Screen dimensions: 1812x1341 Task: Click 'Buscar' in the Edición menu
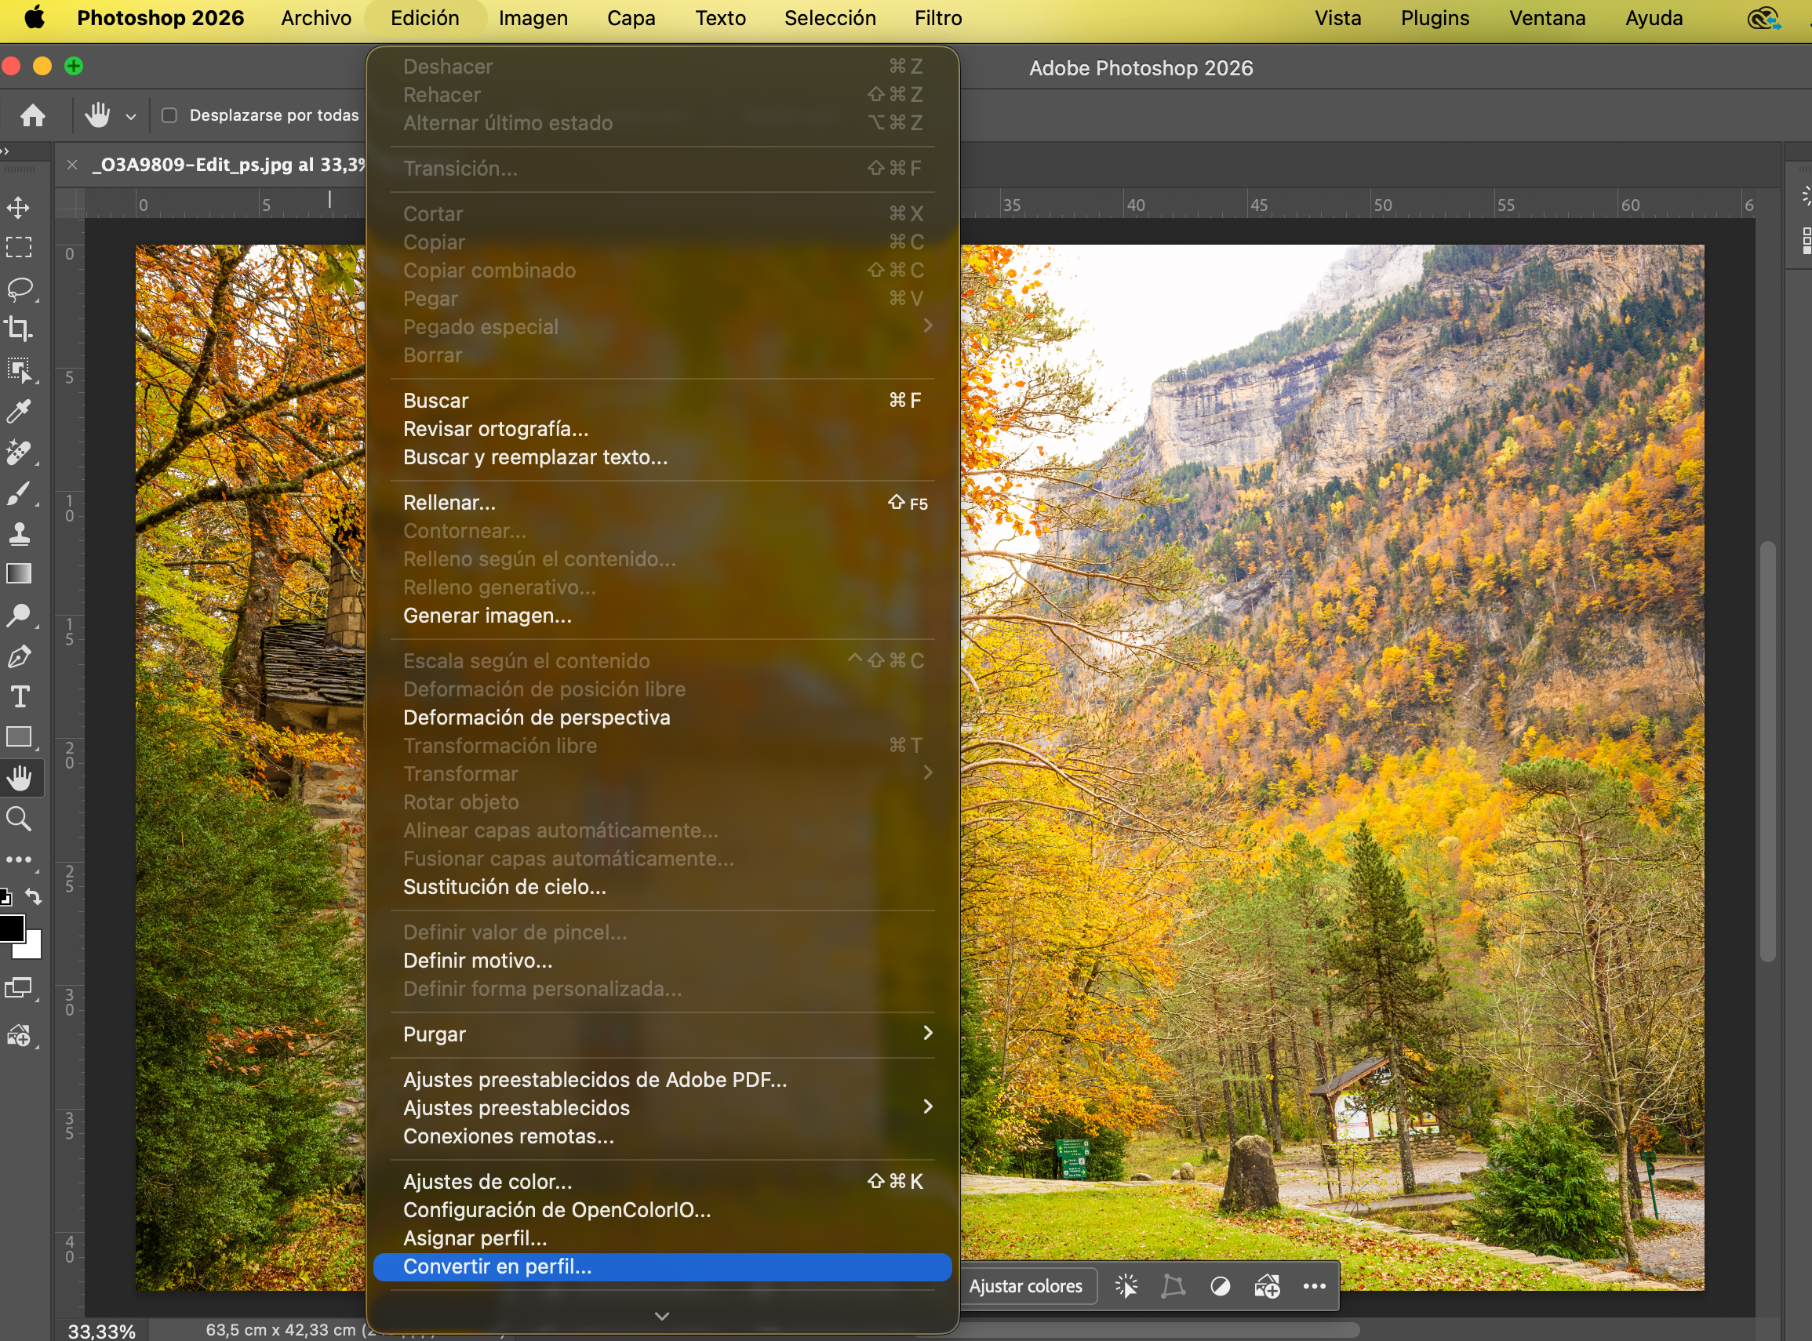pos(663,400)
